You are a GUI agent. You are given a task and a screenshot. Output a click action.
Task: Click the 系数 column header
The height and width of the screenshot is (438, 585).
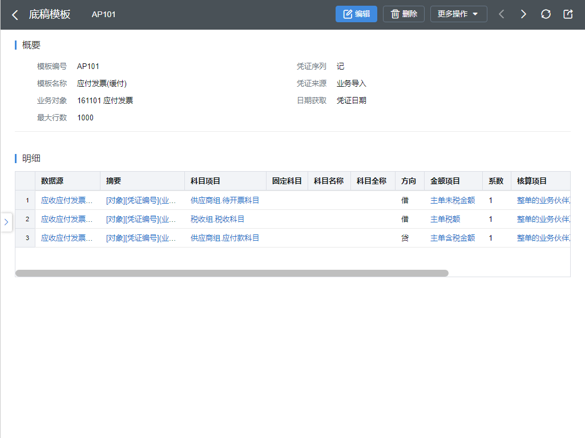click(497, 181)
